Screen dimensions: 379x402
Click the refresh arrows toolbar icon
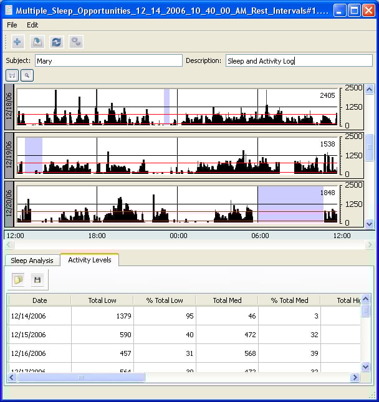57,42
